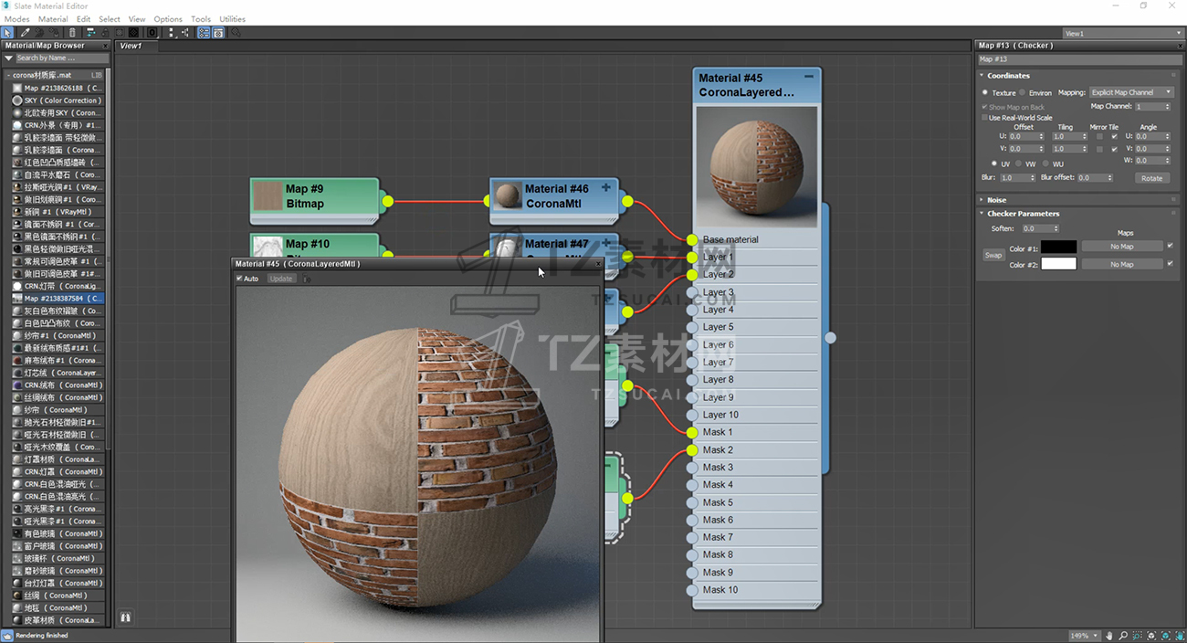1187x643 pixels.
Task: Pick material from object with eyedropper
Action: coord(26,33)
